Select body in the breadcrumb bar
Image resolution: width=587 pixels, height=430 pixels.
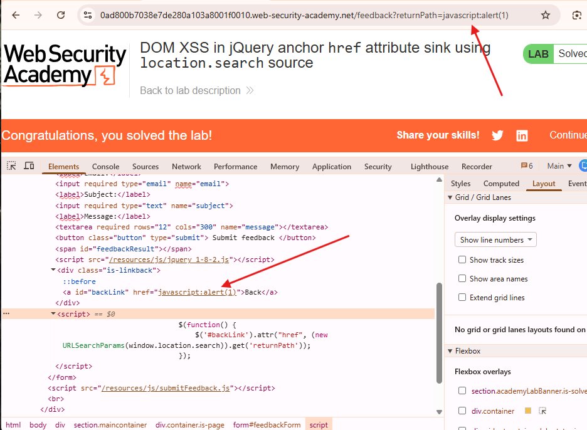(38, 425)
